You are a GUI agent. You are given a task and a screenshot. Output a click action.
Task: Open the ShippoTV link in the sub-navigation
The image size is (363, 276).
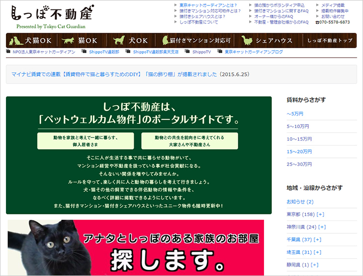201,52
